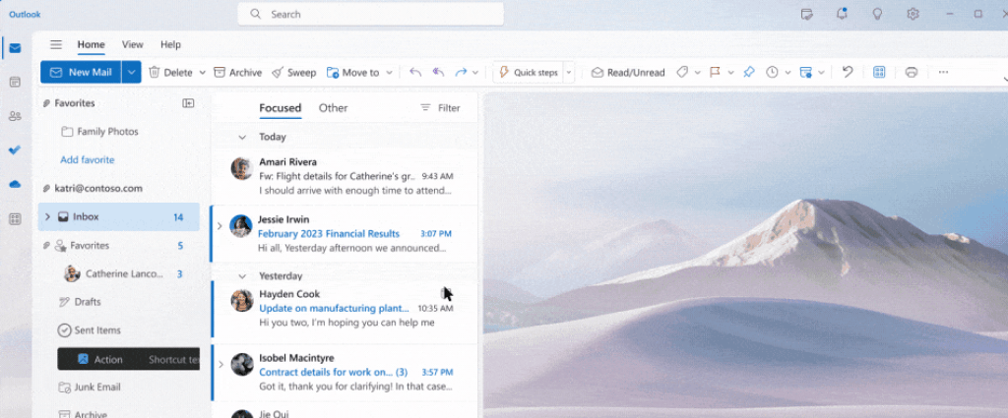Open the Filter menu in message list
Screen dimensions: 1008x418
click(x=440, y=108)
